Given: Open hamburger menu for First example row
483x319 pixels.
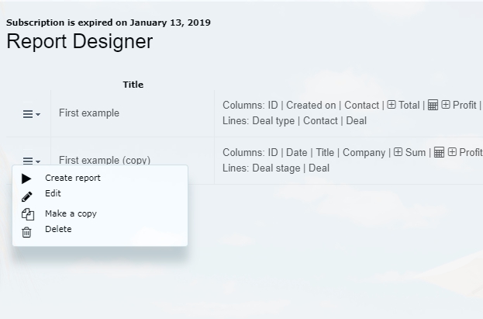Looking at the screenshot, I should pyautogui.click(x=32, y=114).
